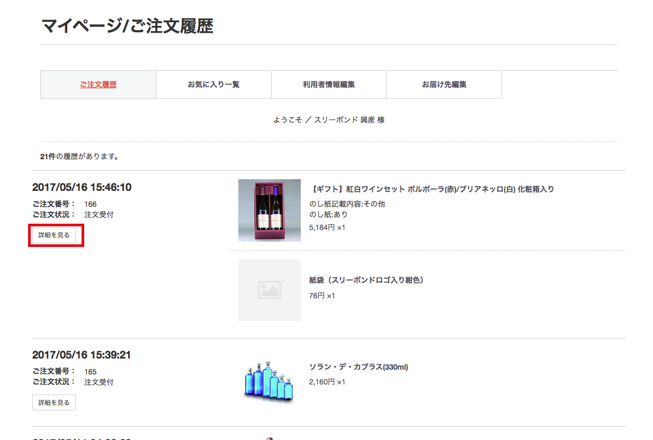Click 詳細を見る for order 166
Viewport: 653px width, 440px height.
pyautogui.click(x=54, y=235)
